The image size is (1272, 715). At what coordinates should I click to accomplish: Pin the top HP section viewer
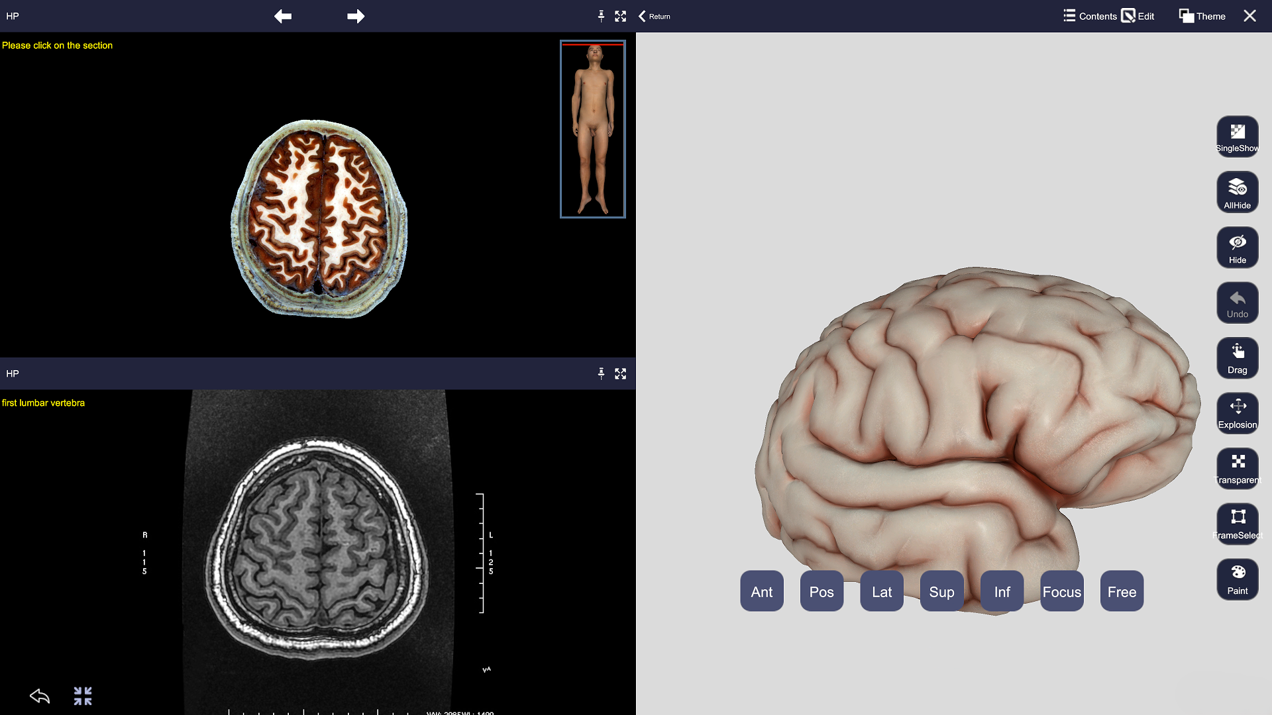pos(601,16)
